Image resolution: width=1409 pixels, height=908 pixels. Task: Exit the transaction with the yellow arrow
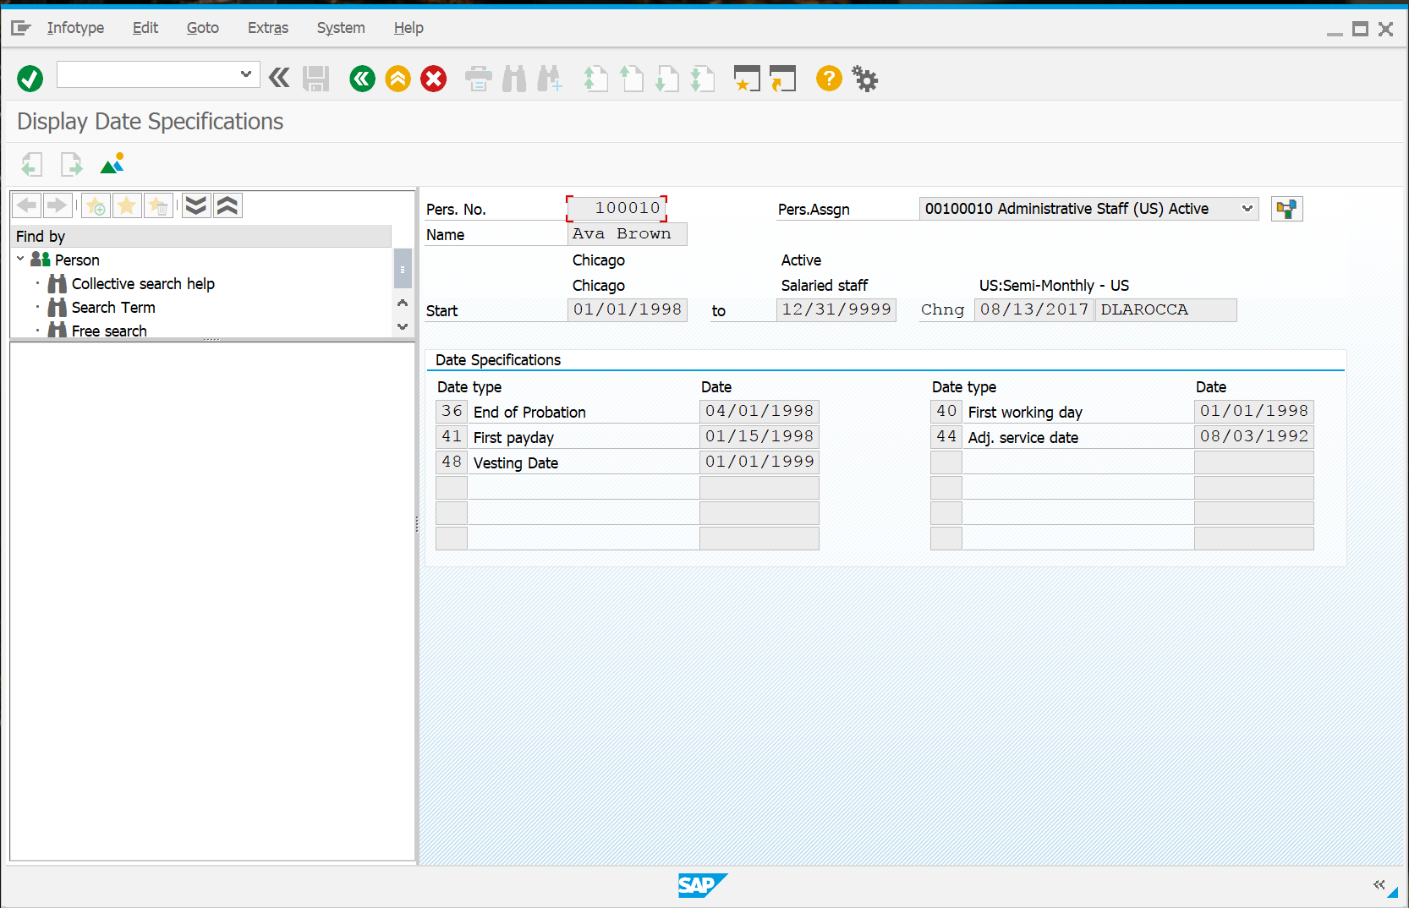(x=397, y=78)
